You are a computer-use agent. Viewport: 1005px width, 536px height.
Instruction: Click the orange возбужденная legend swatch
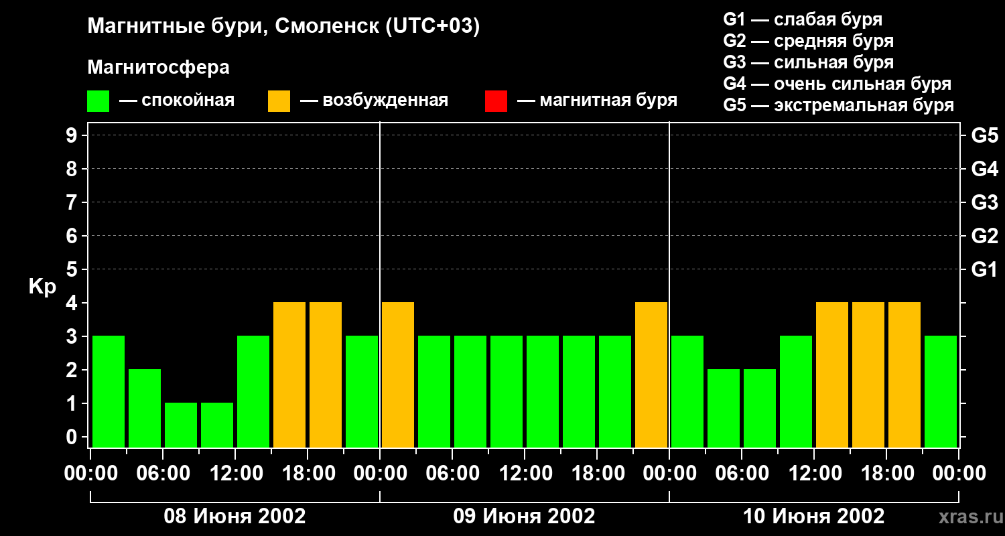click(x=279, y=101)
